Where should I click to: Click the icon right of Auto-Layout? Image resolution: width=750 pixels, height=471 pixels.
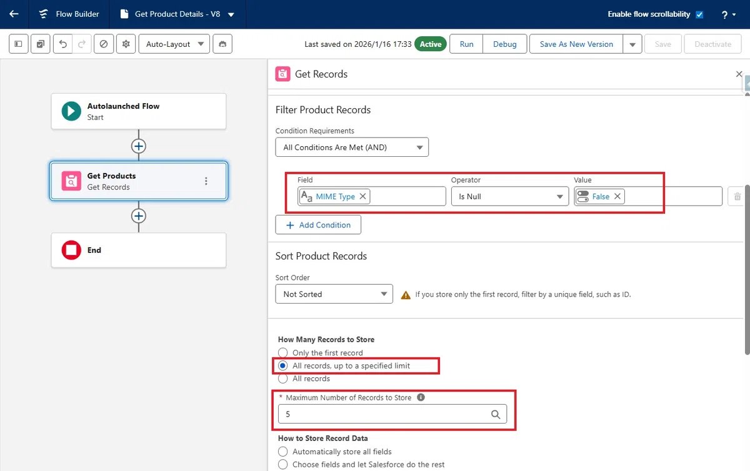tap(222, 44)
